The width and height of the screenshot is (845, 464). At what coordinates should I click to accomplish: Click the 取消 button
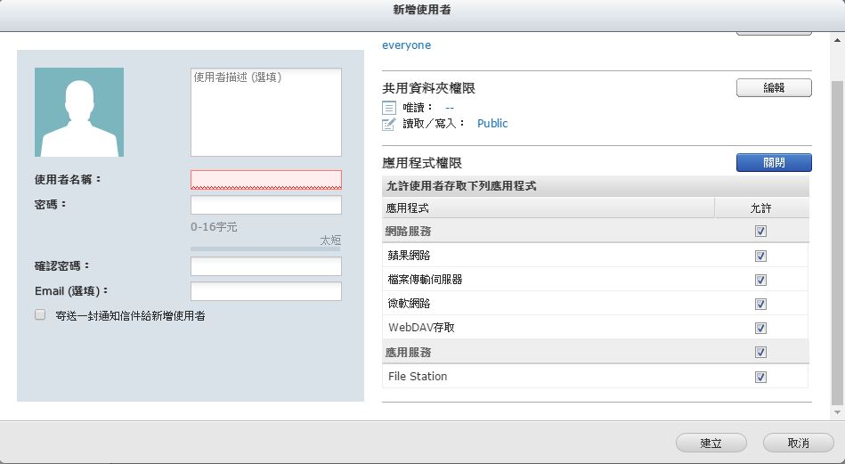point(798,443)
